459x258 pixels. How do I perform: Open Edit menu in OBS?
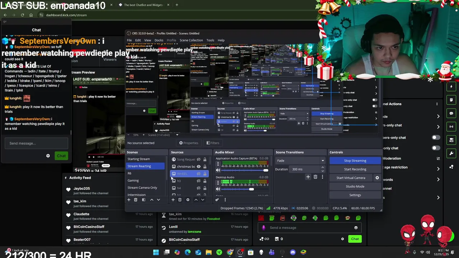point(138,40)
